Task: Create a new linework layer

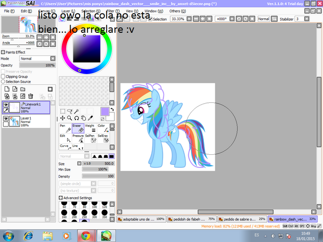Action: coord(15,89)
